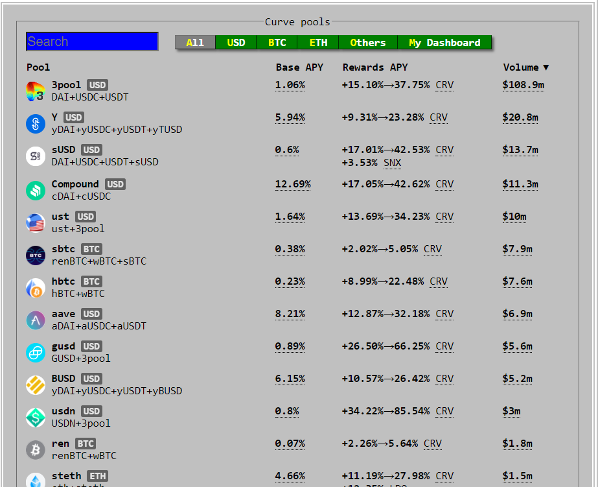Open the Compound pool link

tap(75, 184)
